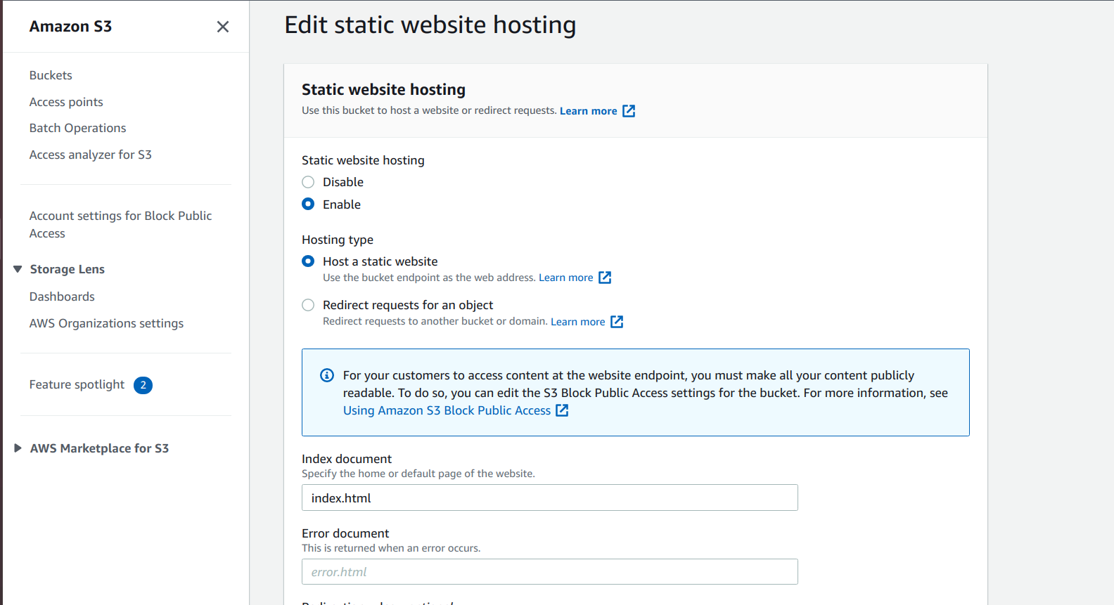Click the Error document input field
The height and width of the screenshot is (605, 1114).
(x=549, y=572)
